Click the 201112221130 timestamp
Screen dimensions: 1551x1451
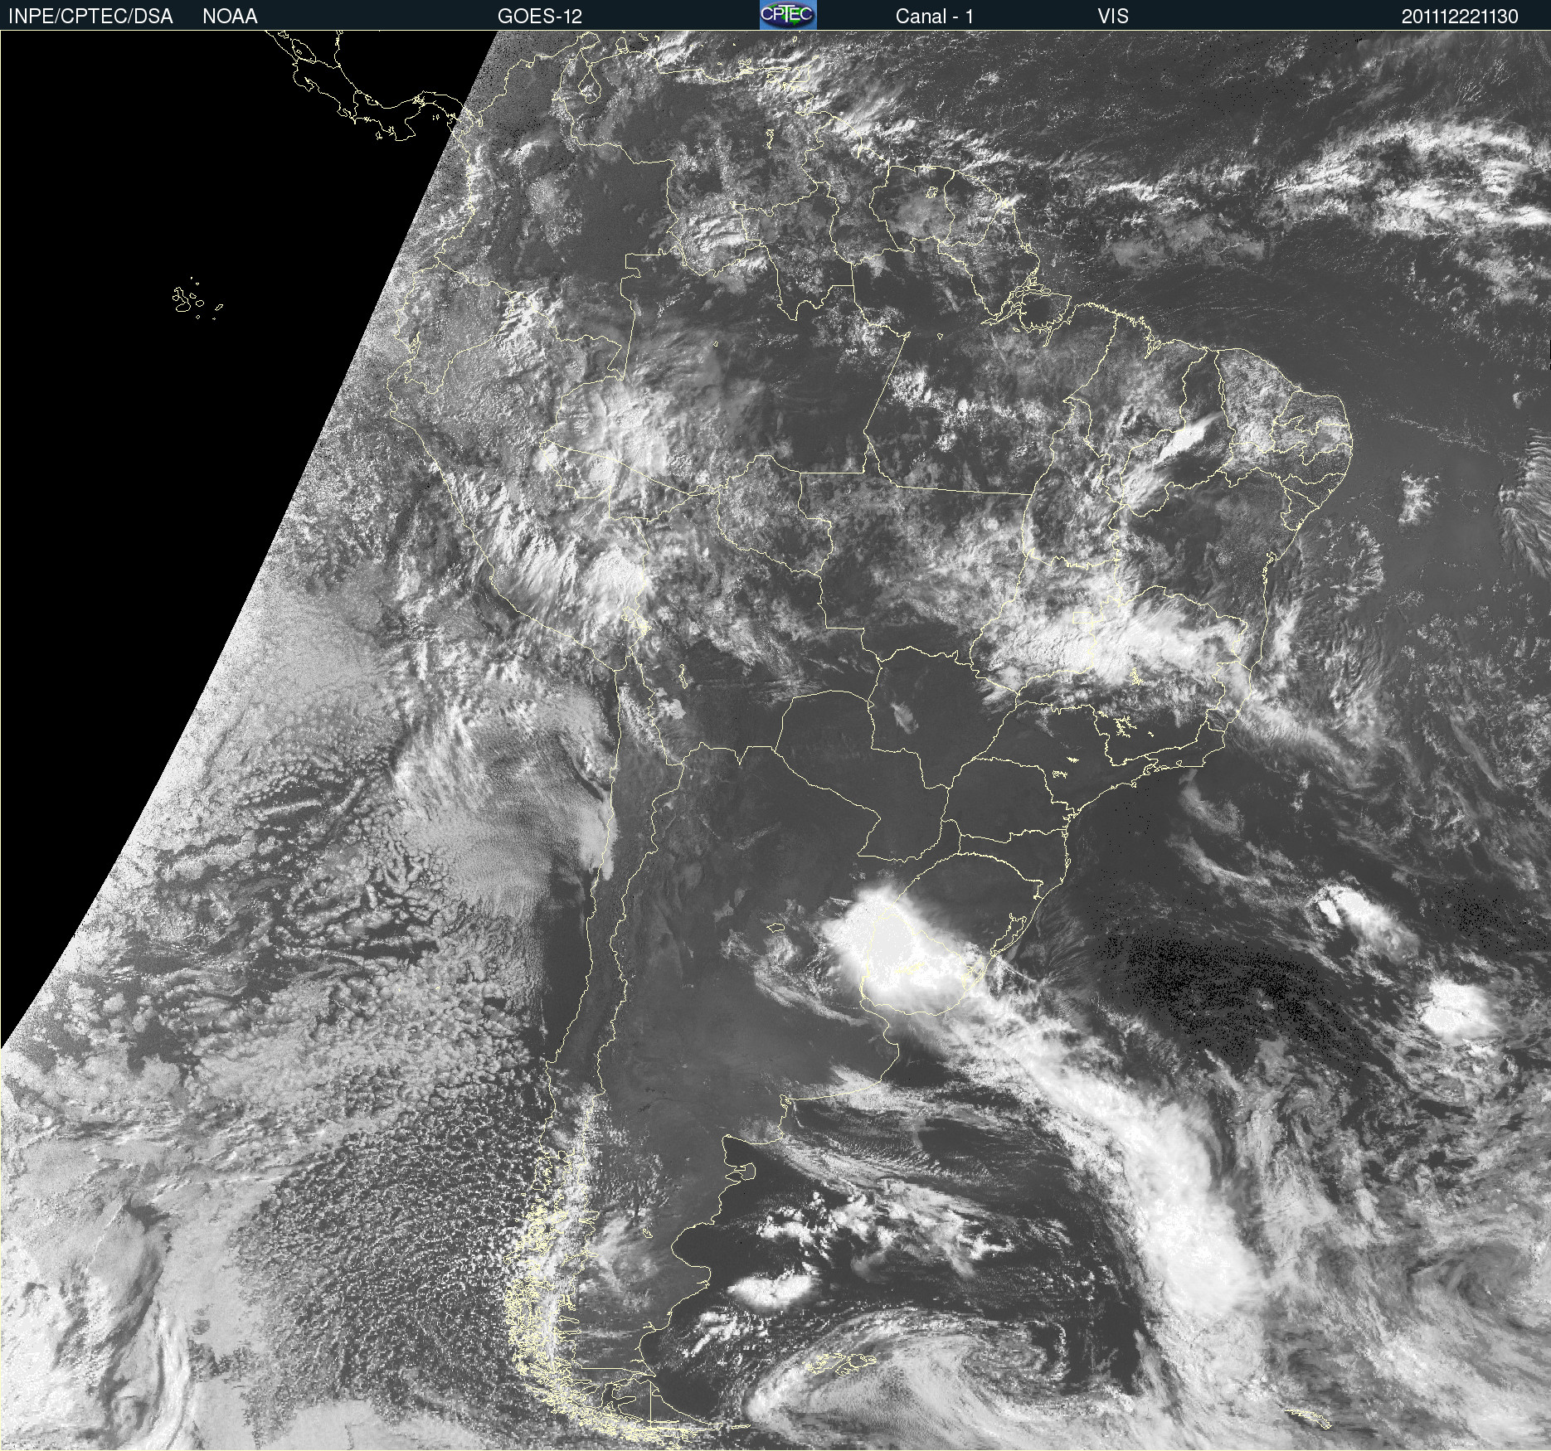tap(1460, 17)
